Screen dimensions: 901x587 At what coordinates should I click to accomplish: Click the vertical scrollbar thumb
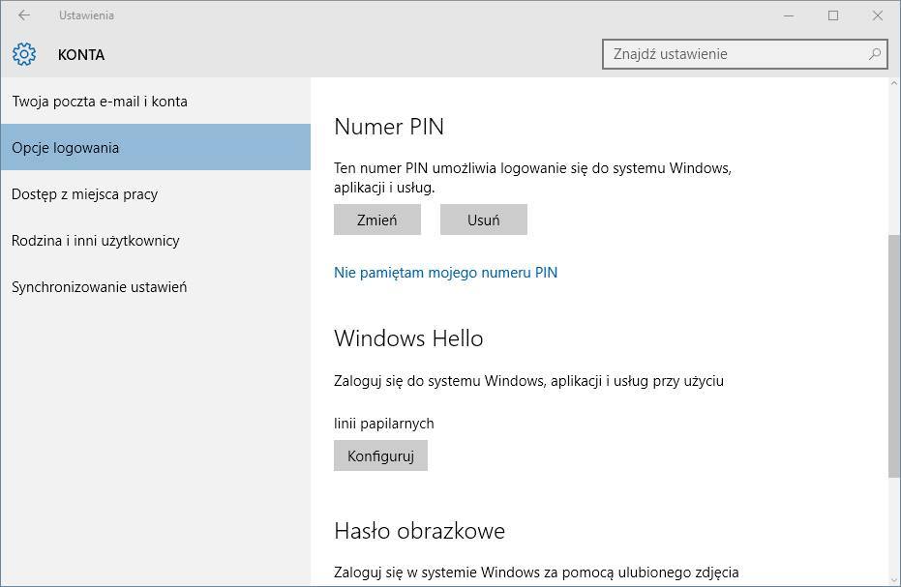point(893,356)
